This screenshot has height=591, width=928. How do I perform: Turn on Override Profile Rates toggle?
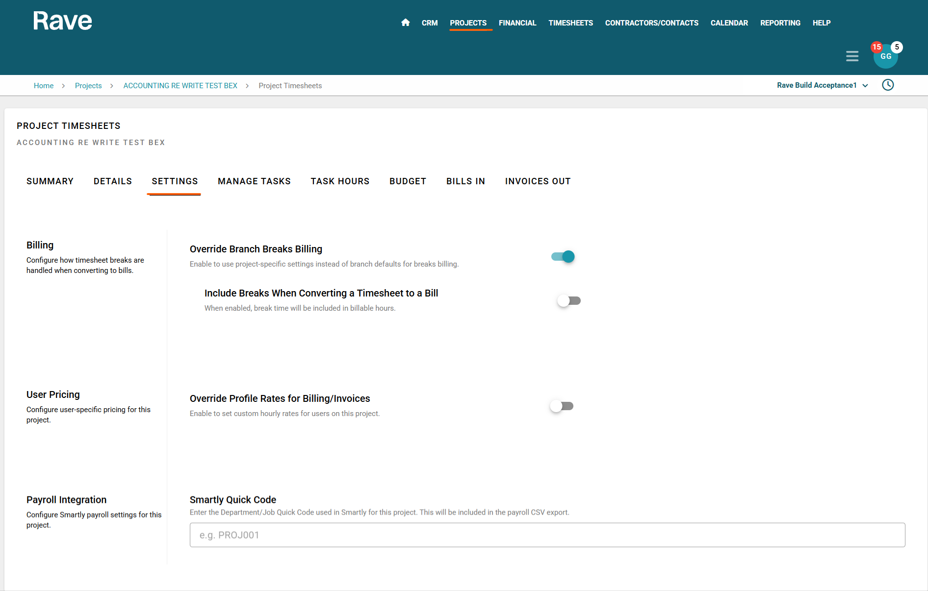[562, 406]
